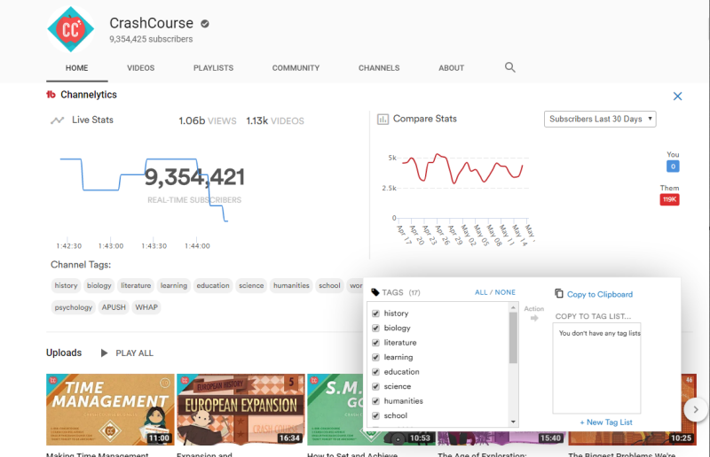
Task: Switch to the HOME tab
Action: pyautogui.click(x=77, y=68)
